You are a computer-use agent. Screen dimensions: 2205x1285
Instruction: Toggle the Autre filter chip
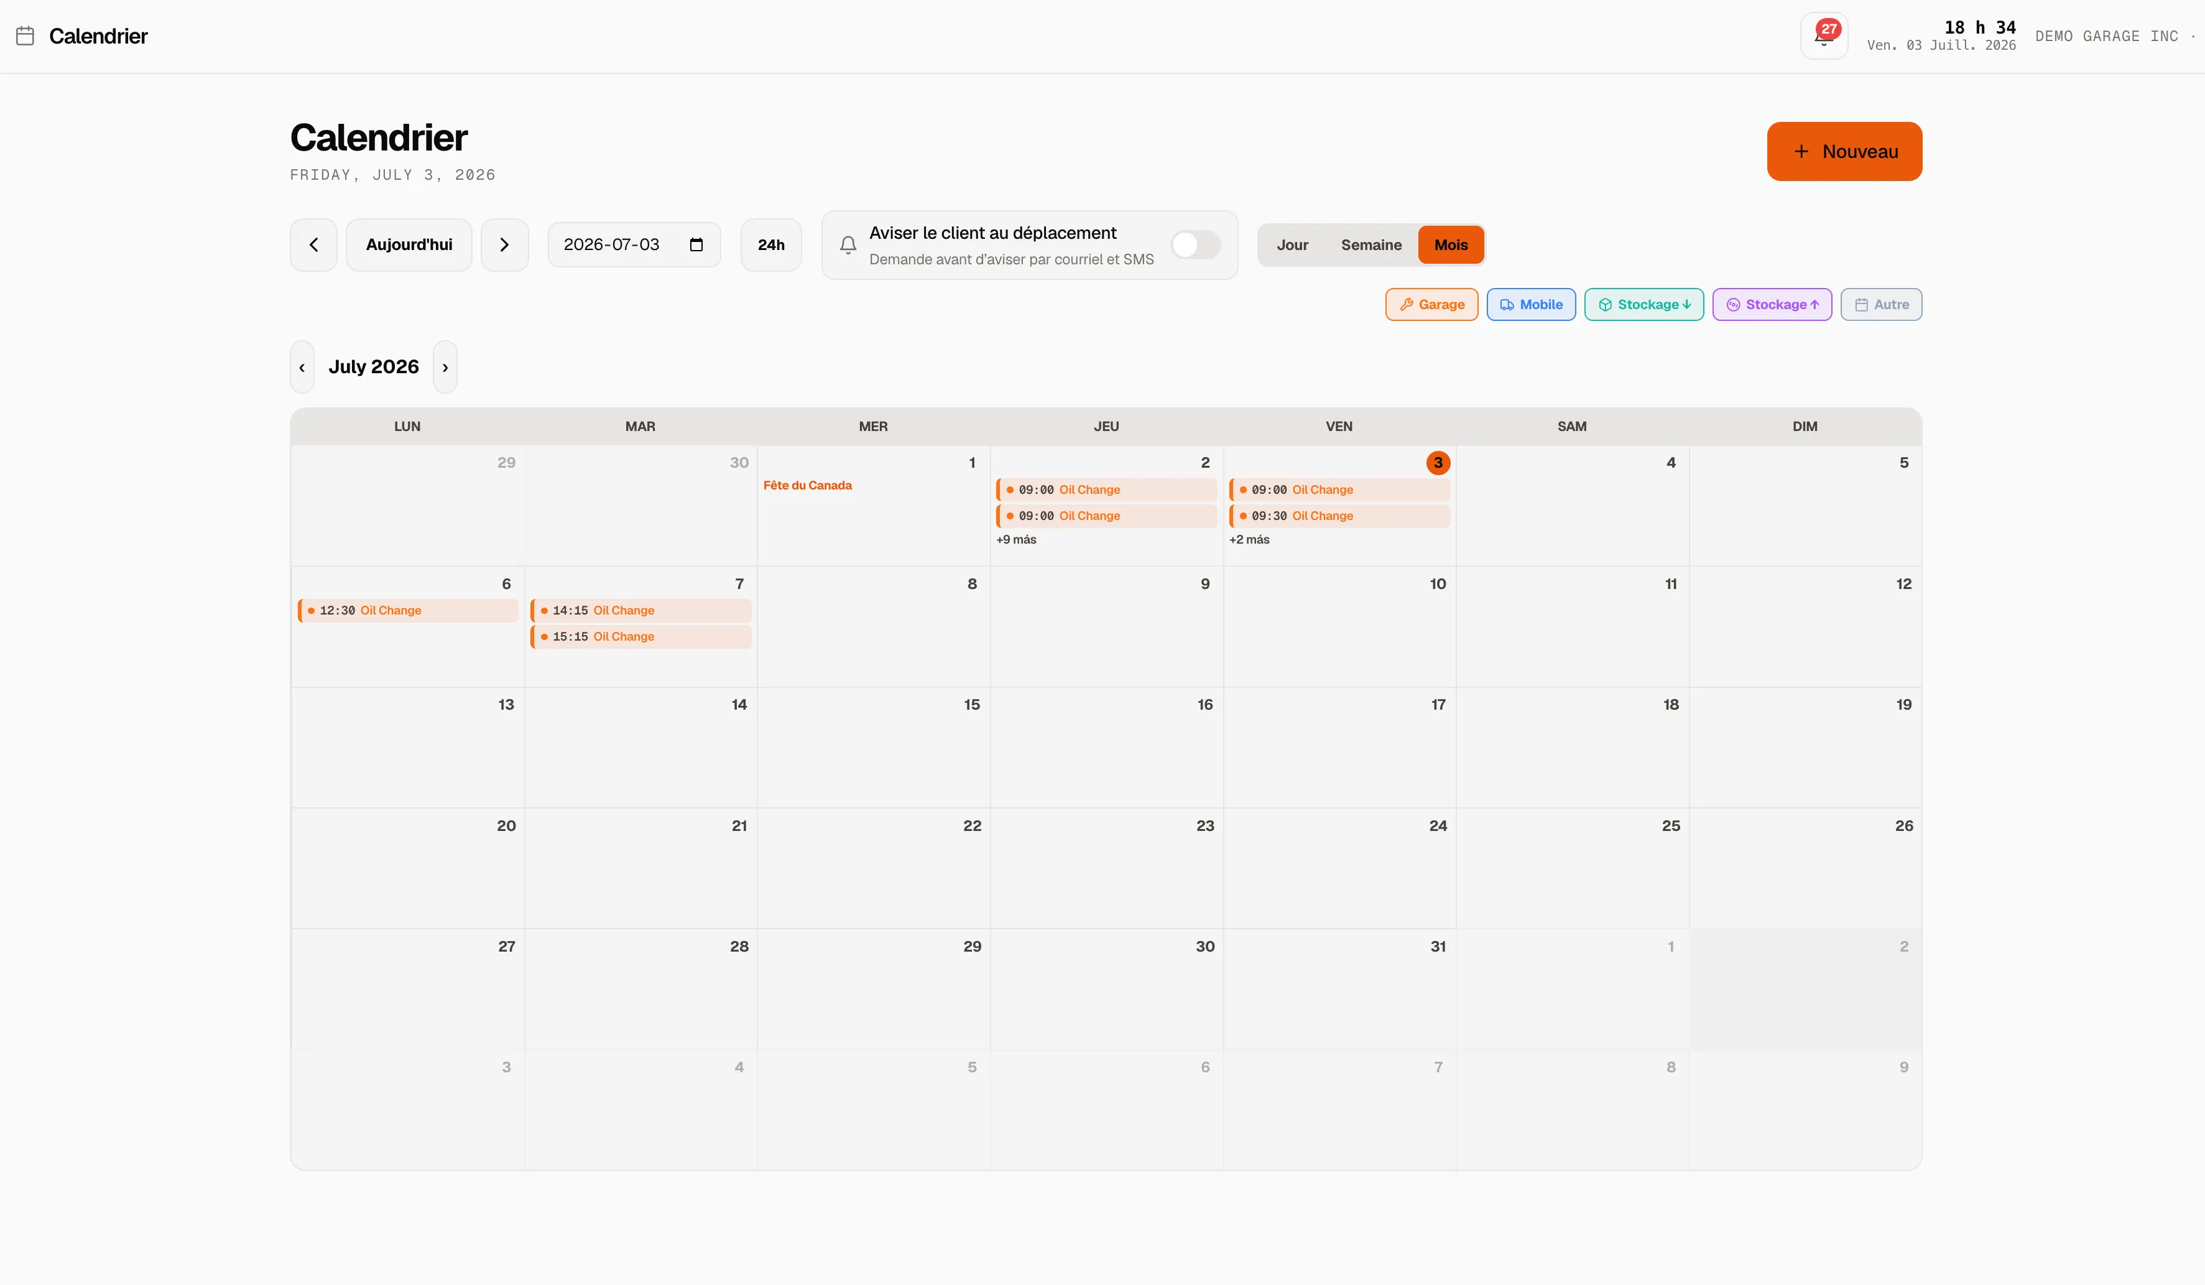tap(1881, 305)
